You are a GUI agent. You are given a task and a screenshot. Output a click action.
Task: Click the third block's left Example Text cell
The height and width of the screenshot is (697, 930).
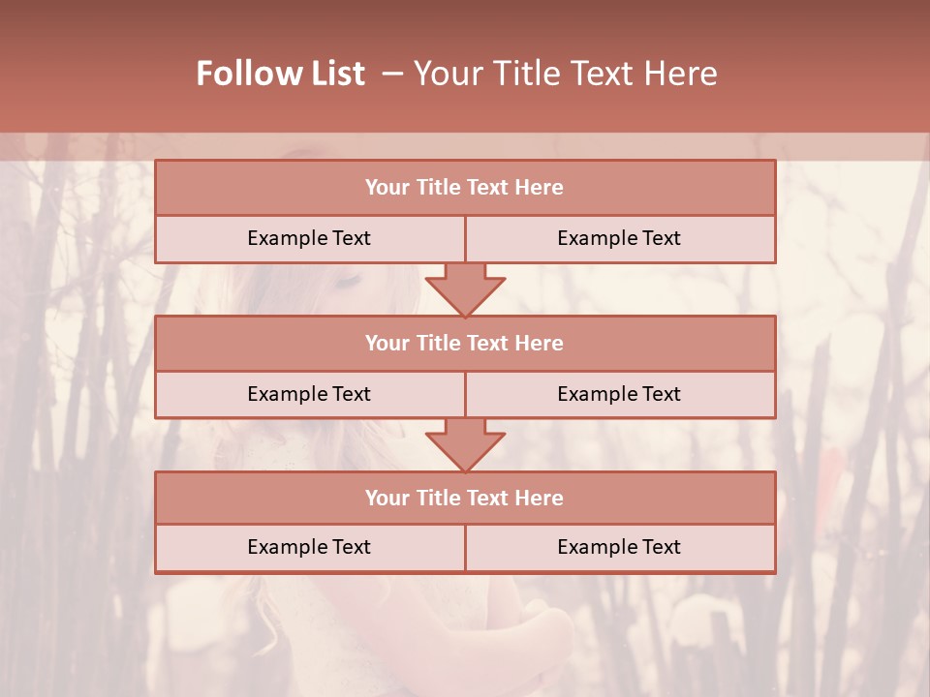coord(310,548)
